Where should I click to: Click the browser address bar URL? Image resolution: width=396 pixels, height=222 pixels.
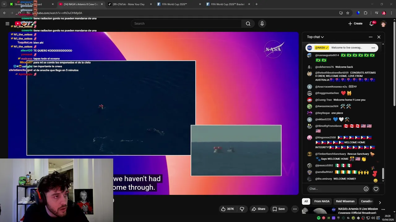(x=58, y=13)
